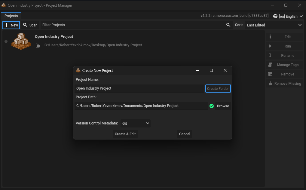
Task: Click the Run button in sidebar
Action: [285, 46]
